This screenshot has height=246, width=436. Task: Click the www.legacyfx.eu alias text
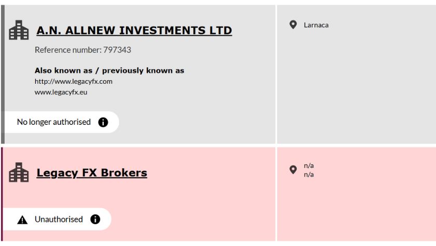pyautogui.click(x=61, y=92)
